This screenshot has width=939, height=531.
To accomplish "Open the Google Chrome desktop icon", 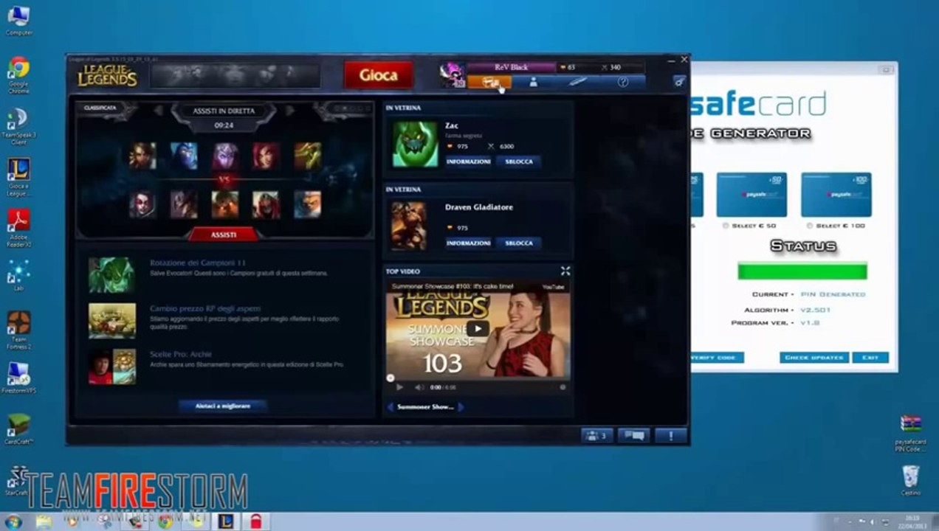I will tap(18, 75).
